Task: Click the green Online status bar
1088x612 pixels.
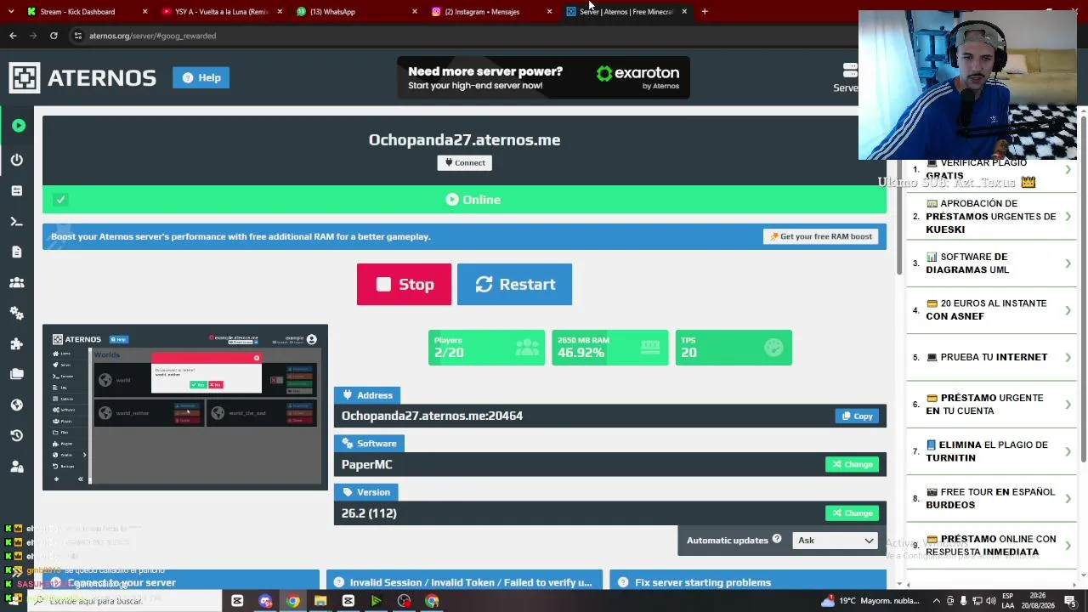Action: 464,200
